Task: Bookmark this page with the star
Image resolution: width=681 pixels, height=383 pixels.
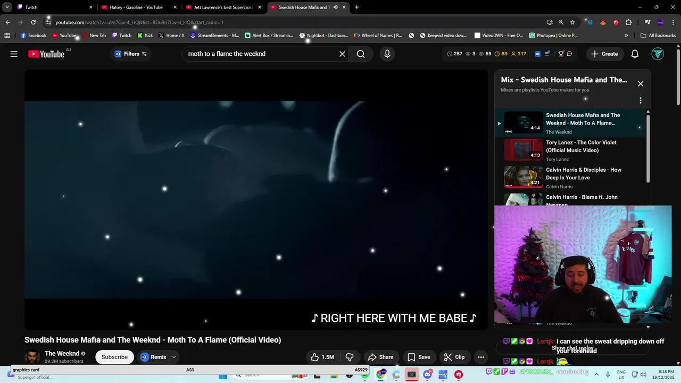Action: (572, 22)
